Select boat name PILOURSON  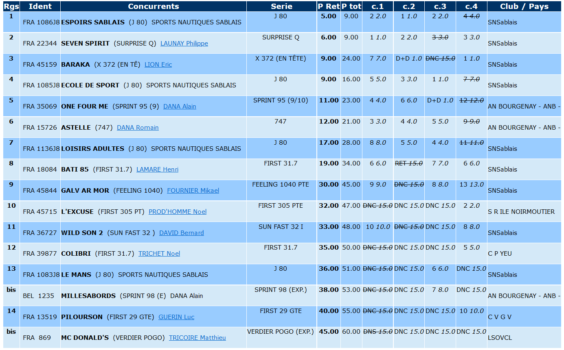(82, 317)
